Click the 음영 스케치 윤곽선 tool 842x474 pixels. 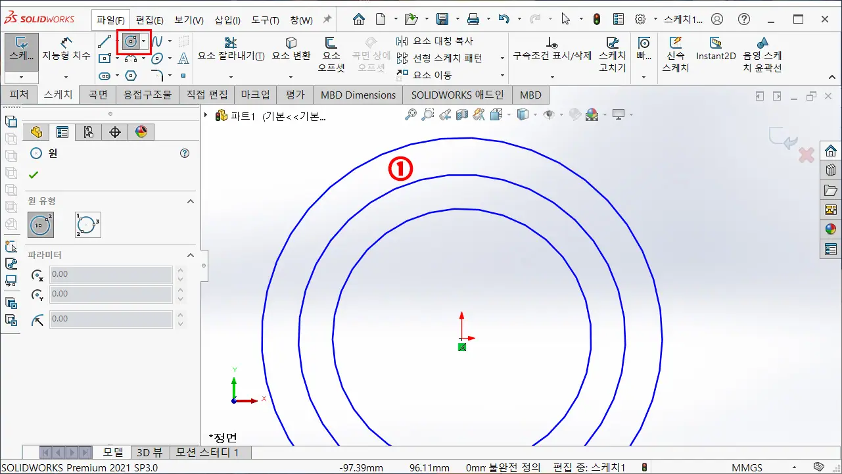point(762,54)
